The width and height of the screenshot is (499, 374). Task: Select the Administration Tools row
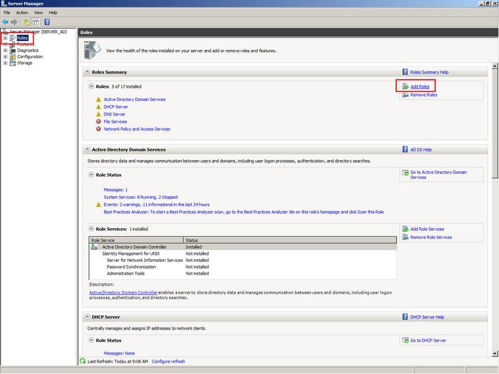pos(243,274)
